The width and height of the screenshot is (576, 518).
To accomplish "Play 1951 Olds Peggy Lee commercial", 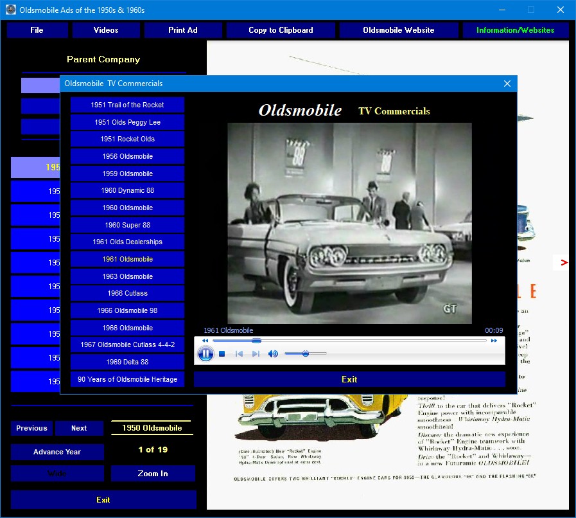I will coord(128,122).
